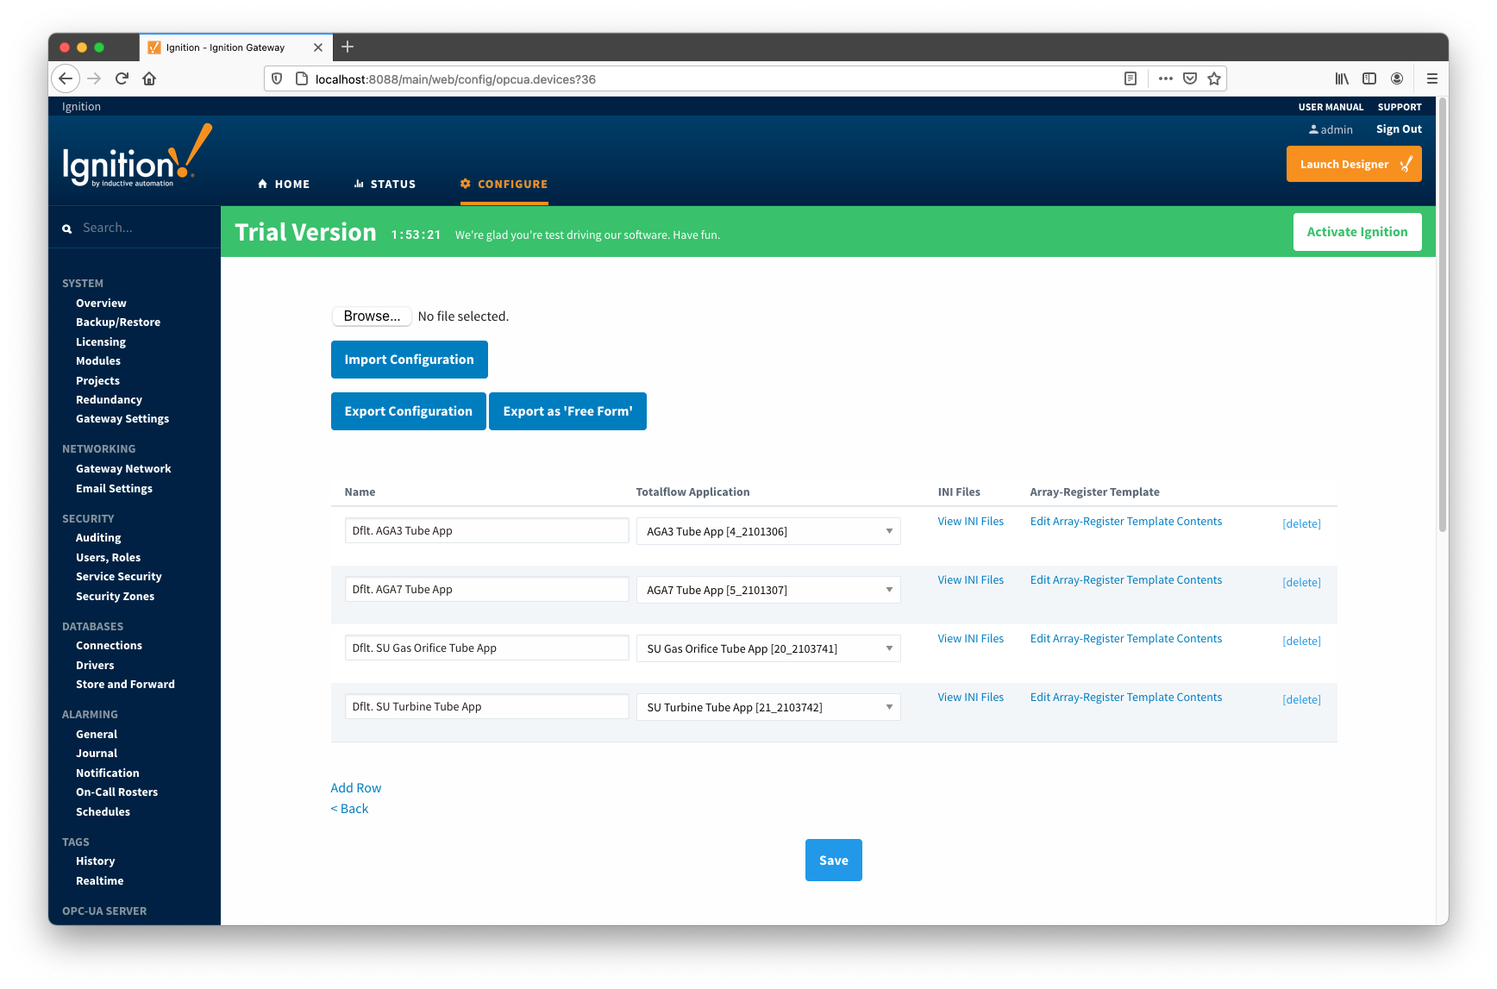Open Alarming Journal in sidebar
The height and width of the screenshot is (989, 1497).
pyautogui.click(x=97, y=754)
